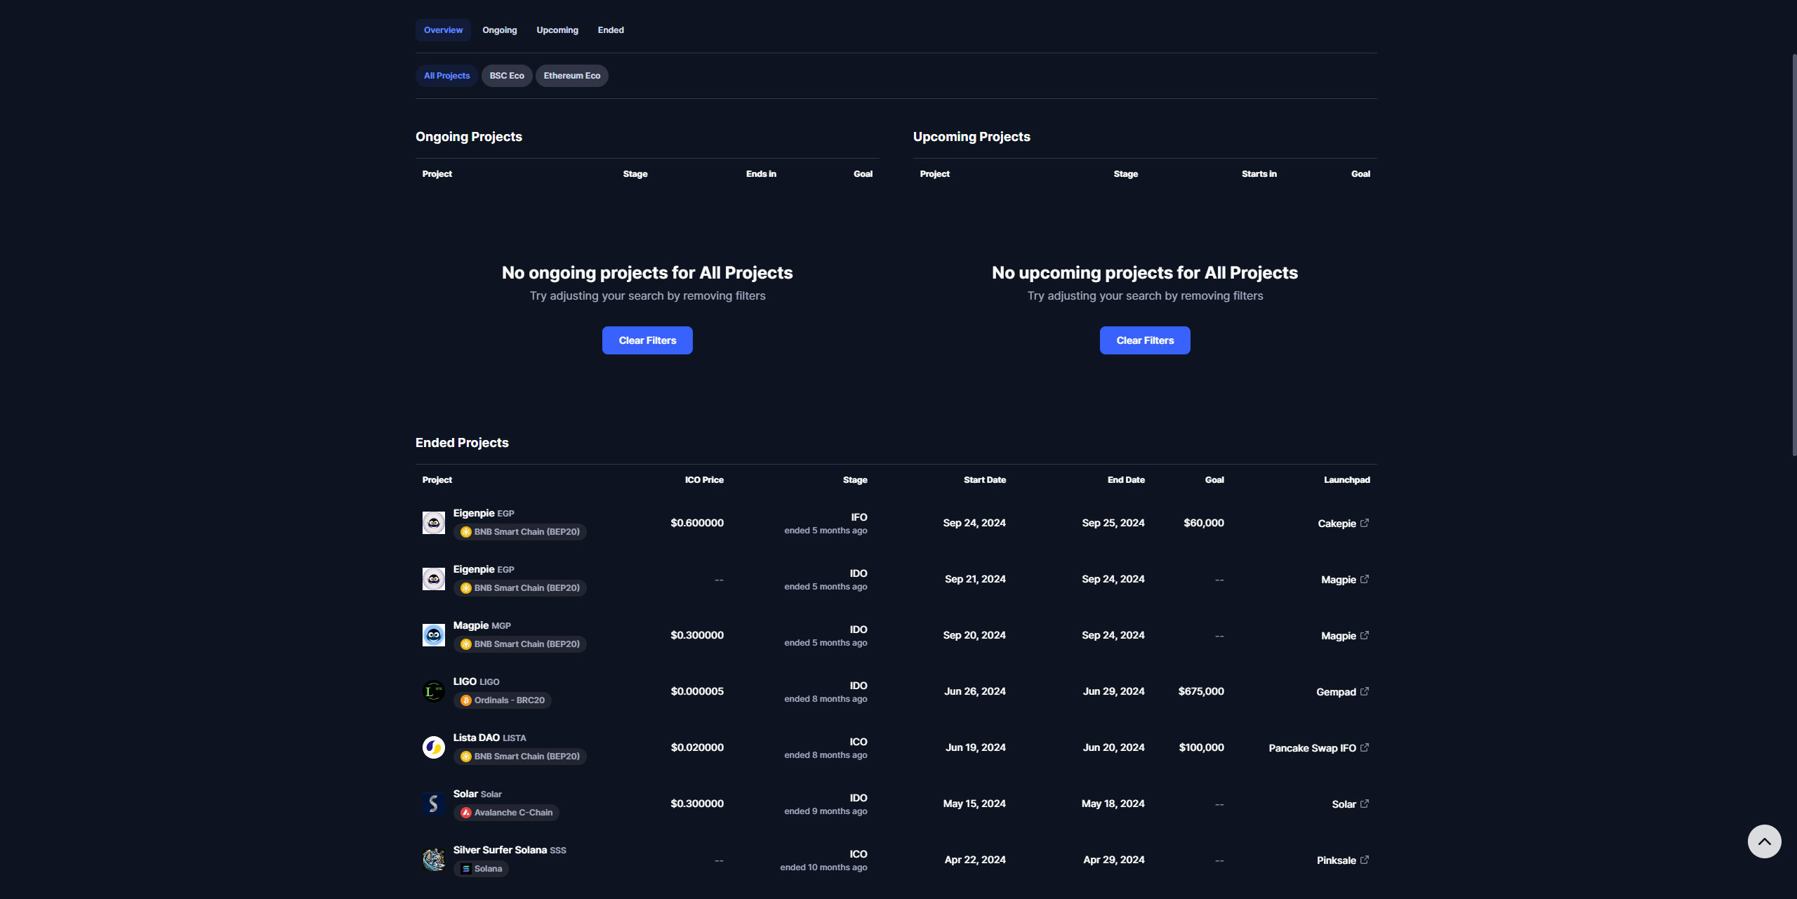Toggle the Ethereum Eco filter chip

pos(572,75)
